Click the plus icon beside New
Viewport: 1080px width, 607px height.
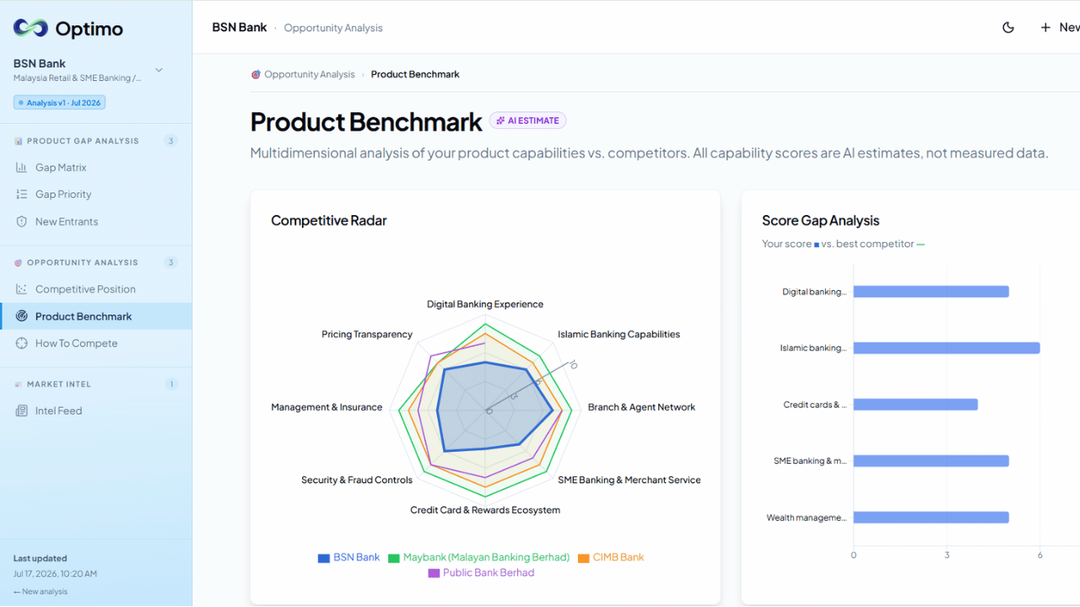click(x=1045, y=28)
